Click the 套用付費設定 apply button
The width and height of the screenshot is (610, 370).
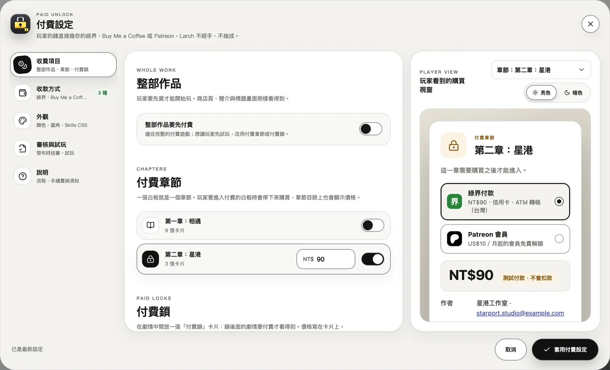click(x=565, y=349)
